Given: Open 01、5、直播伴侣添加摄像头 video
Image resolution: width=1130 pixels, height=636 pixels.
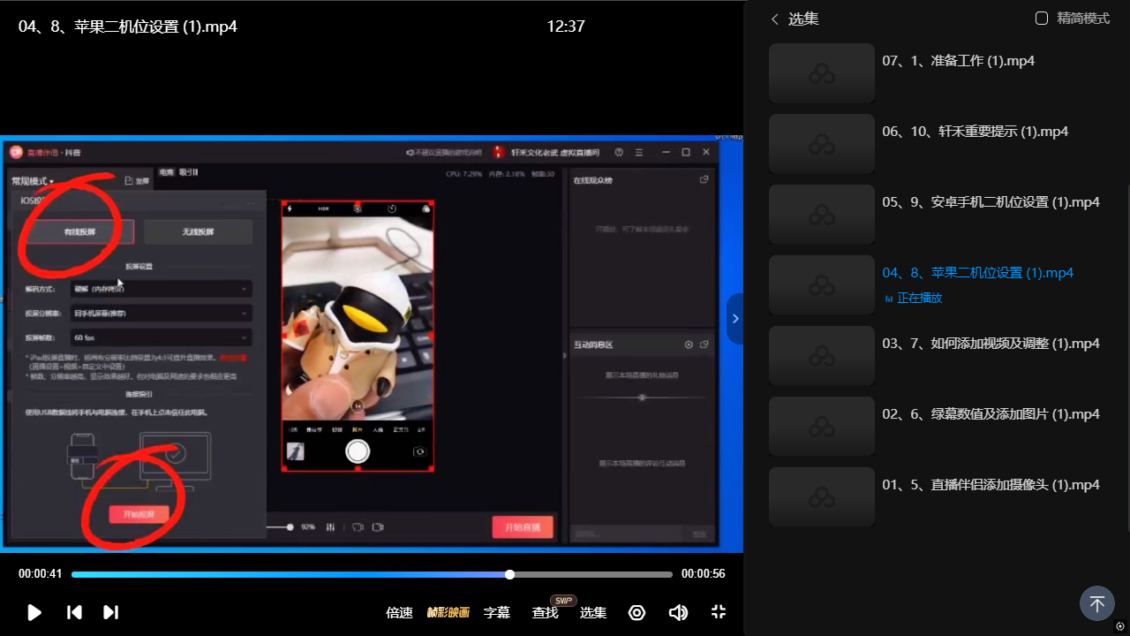Looking at the screenshot, I should coord(991,485).
